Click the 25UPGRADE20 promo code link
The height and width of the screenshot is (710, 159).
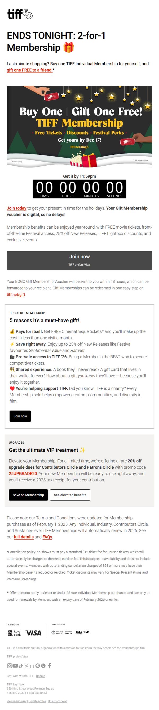23,473
